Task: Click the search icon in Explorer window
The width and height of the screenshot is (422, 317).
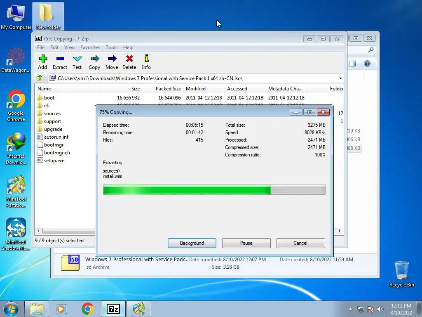Action: [x=371, y=50]
